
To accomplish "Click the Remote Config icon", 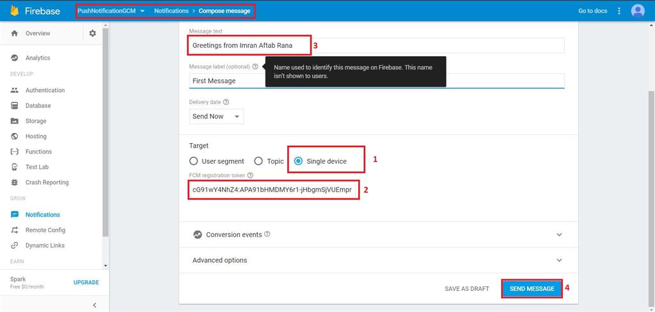I will point(15,230).
